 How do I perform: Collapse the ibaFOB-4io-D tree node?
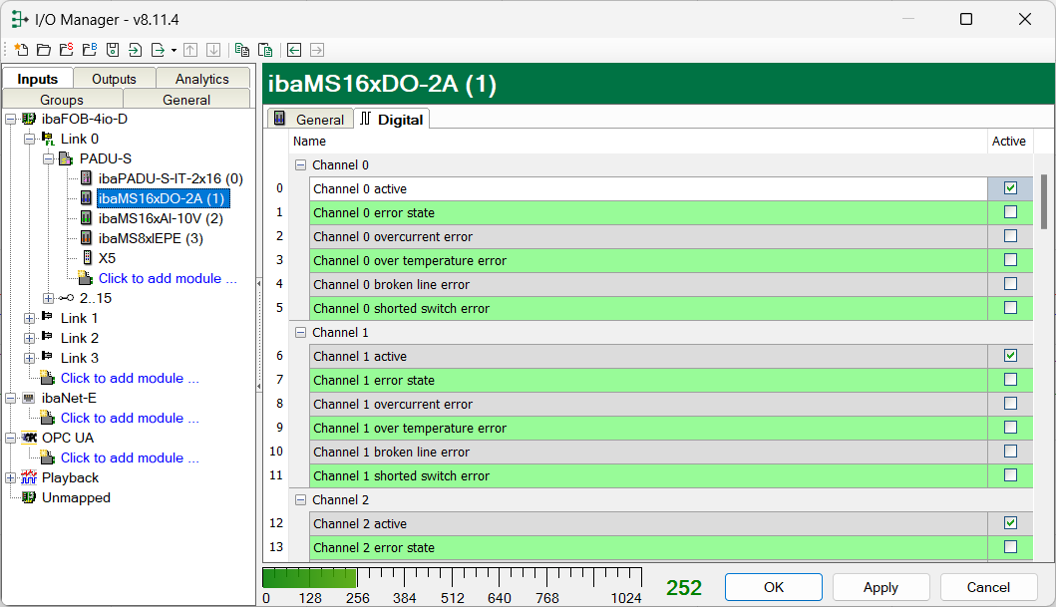[x=11, y=120]
